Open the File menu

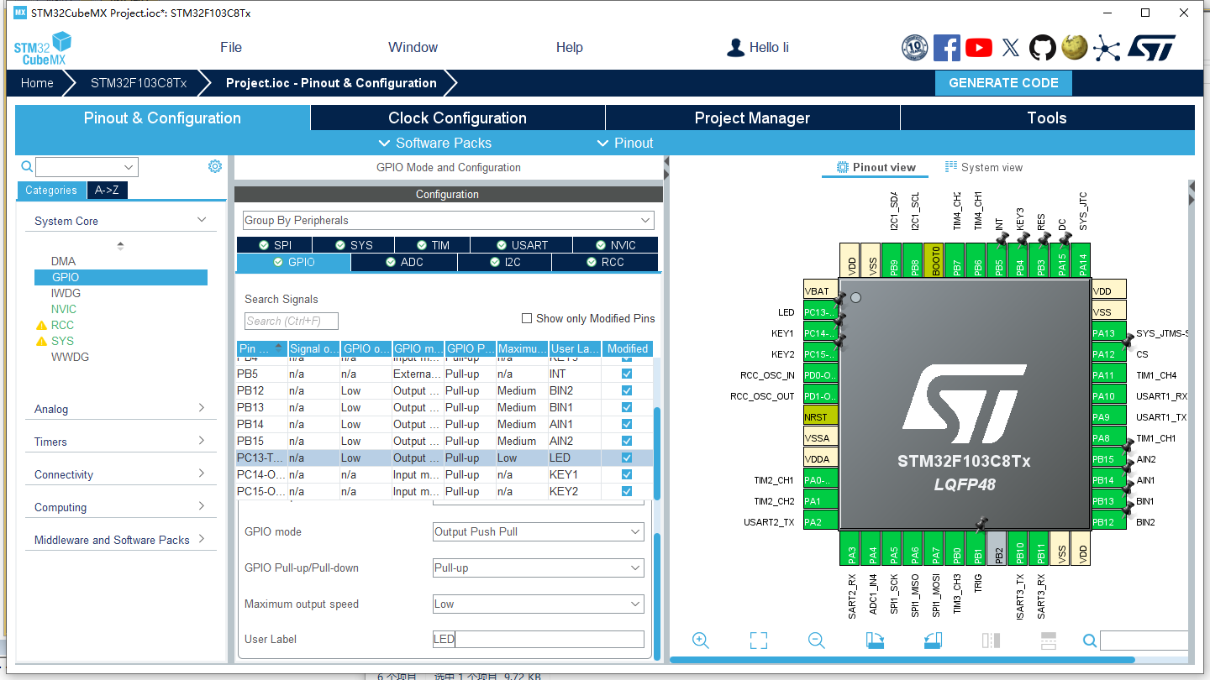(x=231, y=47)
